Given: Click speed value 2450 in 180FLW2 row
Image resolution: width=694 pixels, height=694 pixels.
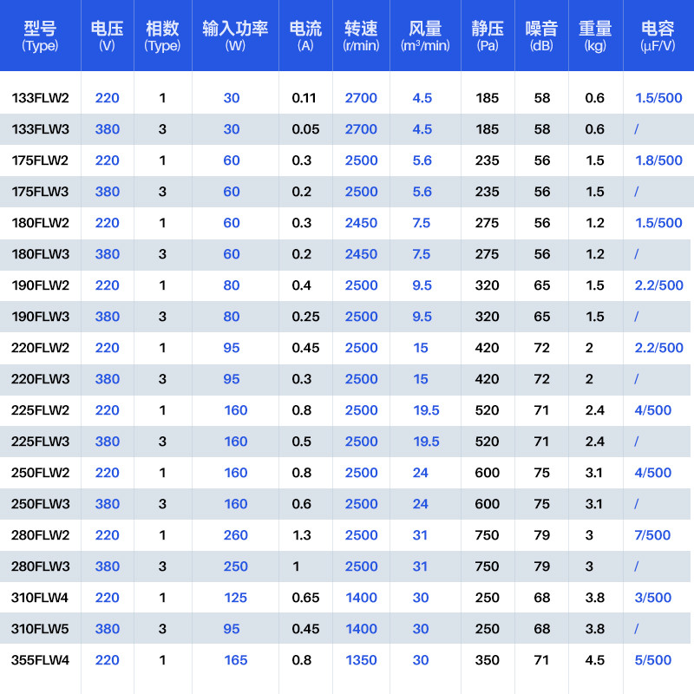Looking at the screenshot, I should pyautogui.click(x=361, y=223).
